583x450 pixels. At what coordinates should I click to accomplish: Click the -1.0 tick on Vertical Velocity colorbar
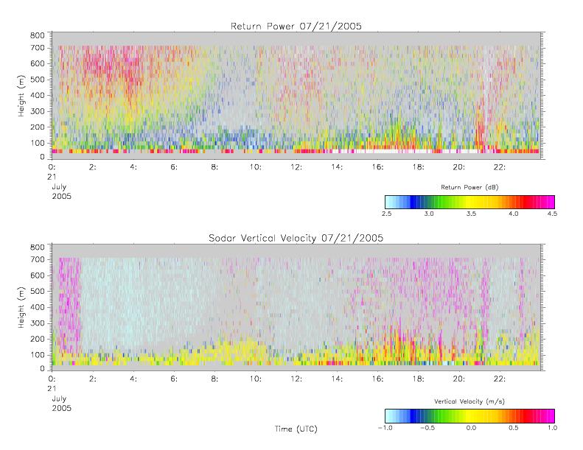coord(385,428)
